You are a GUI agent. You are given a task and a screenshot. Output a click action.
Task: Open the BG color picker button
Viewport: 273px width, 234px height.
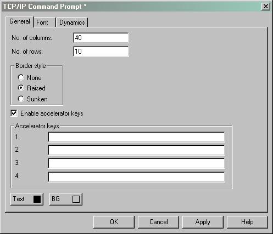[x=66, y=199]
